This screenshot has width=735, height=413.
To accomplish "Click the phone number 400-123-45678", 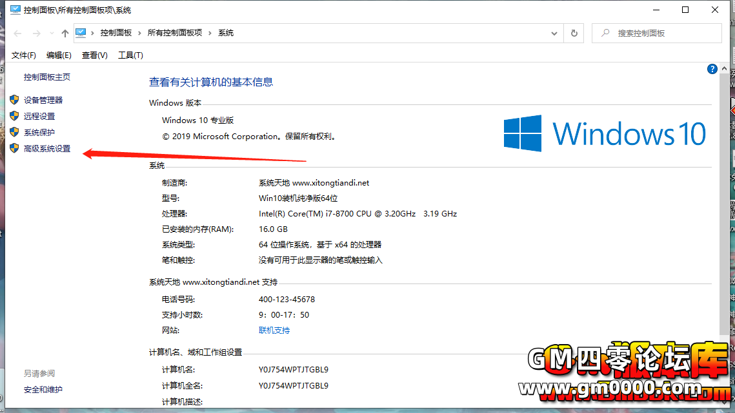I will click(287, 299).
